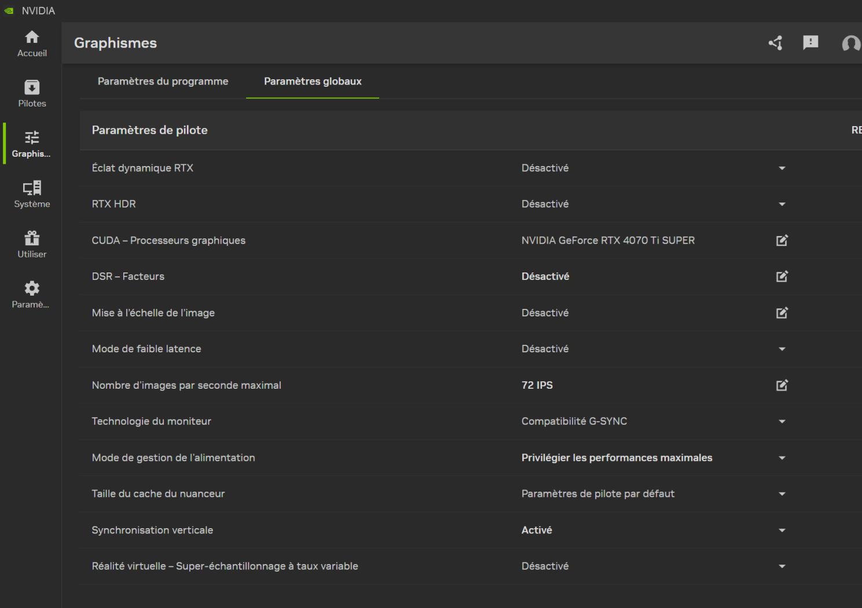
Task: Open the Mode de gestion de l'alimentation dropdown
Action: (782, 458)
